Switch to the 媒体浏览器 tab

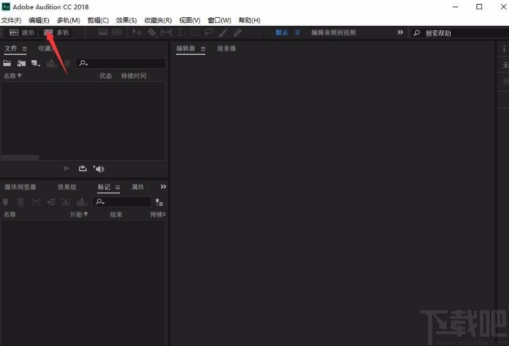[x=20, y=187]
